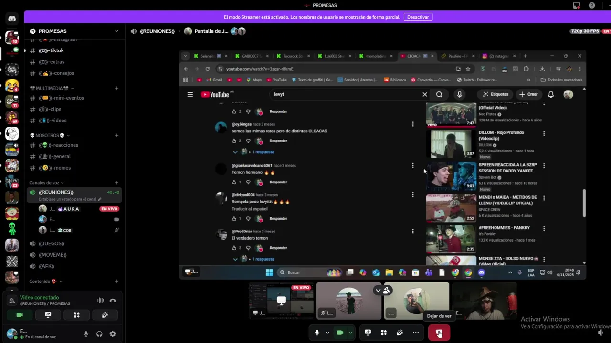Open the consejos text channel
The width and height of the screenshot is (611, 343).
tap(74, 73)
